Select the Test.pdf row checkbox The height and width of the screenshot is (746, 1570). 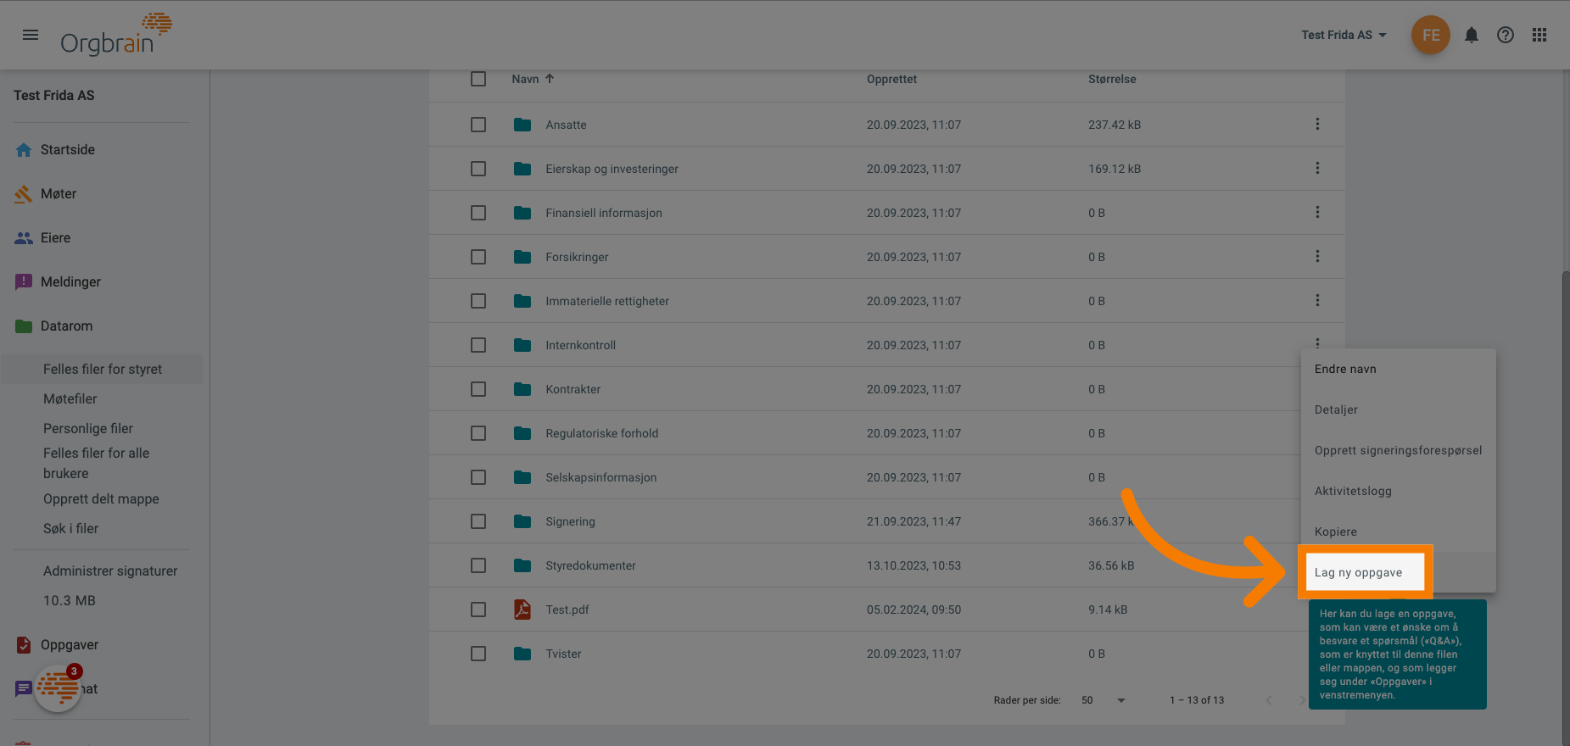click(478, 610)
